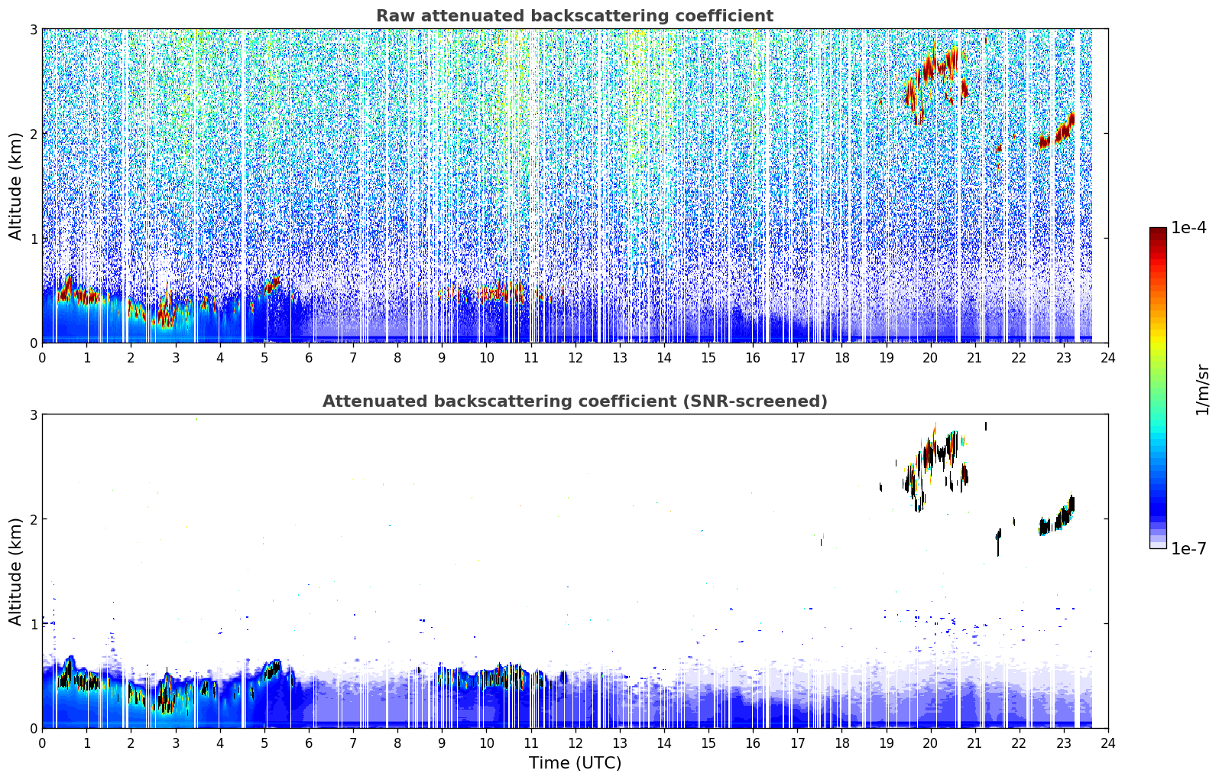Click the 'Attenuated backscattering coefficient (SNR-screened)' title
Viewport: 1219px width, 780px height.
coord(575,401)
